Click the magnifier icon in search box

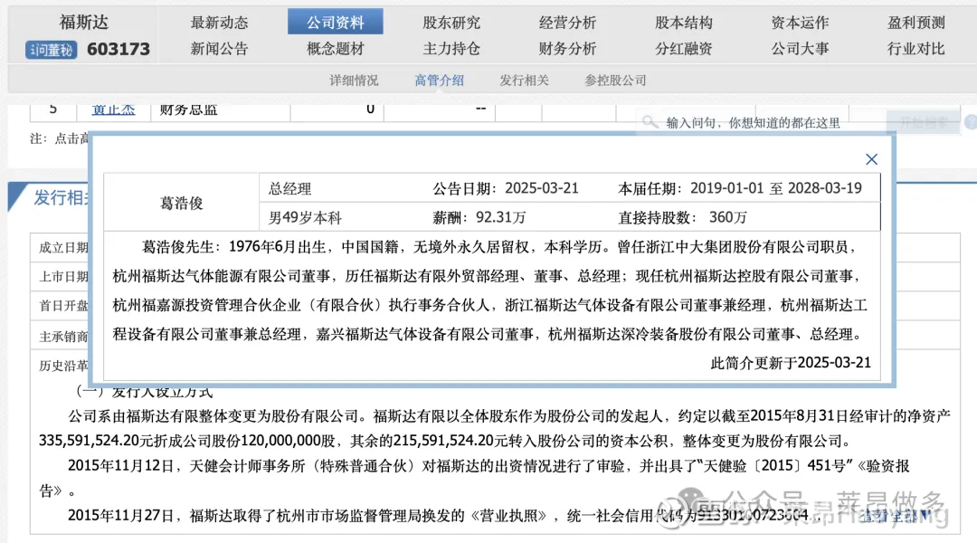coord(650,122)
